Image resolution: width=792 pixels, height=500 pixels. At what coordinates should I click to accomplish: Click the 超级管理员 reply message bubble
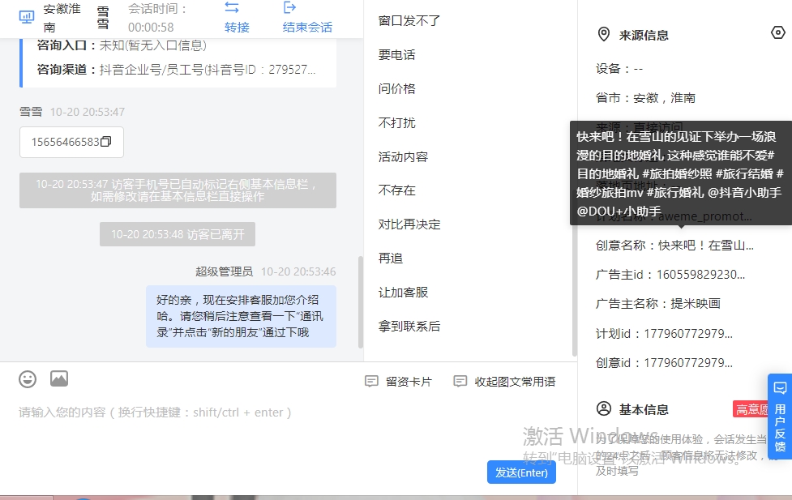click(x=241, y=316)
